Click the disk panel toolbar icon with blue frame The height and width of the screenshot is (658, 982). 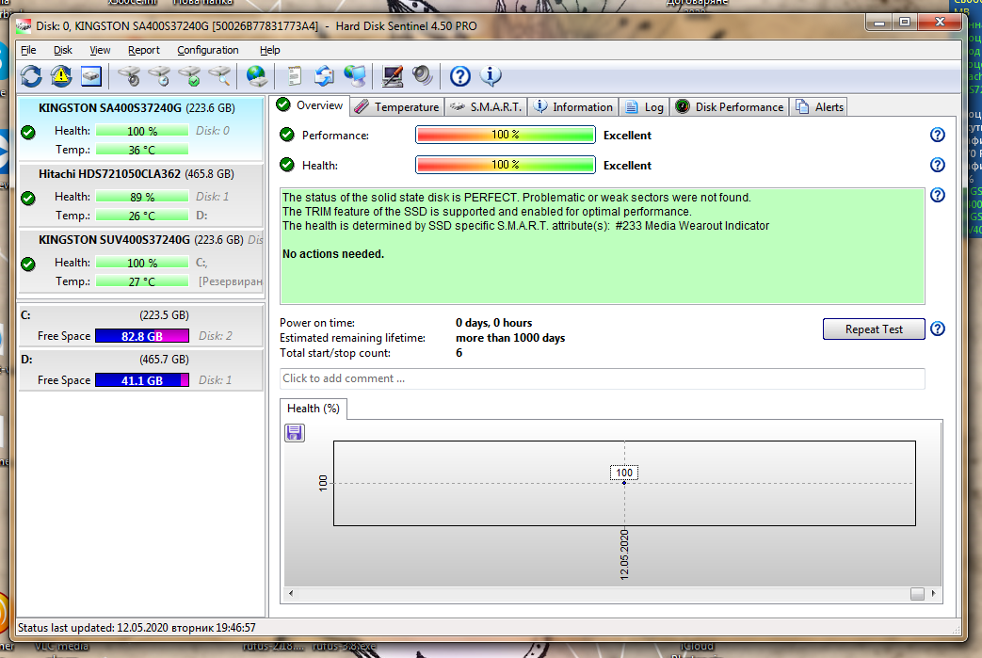91,76
